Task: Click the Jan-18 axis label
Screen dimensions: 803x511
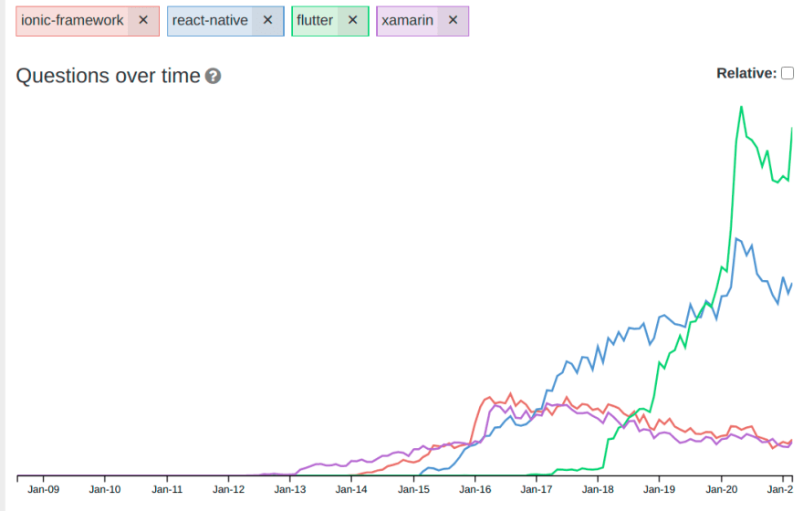Action: pyautogui.click(x=598, y=489)
